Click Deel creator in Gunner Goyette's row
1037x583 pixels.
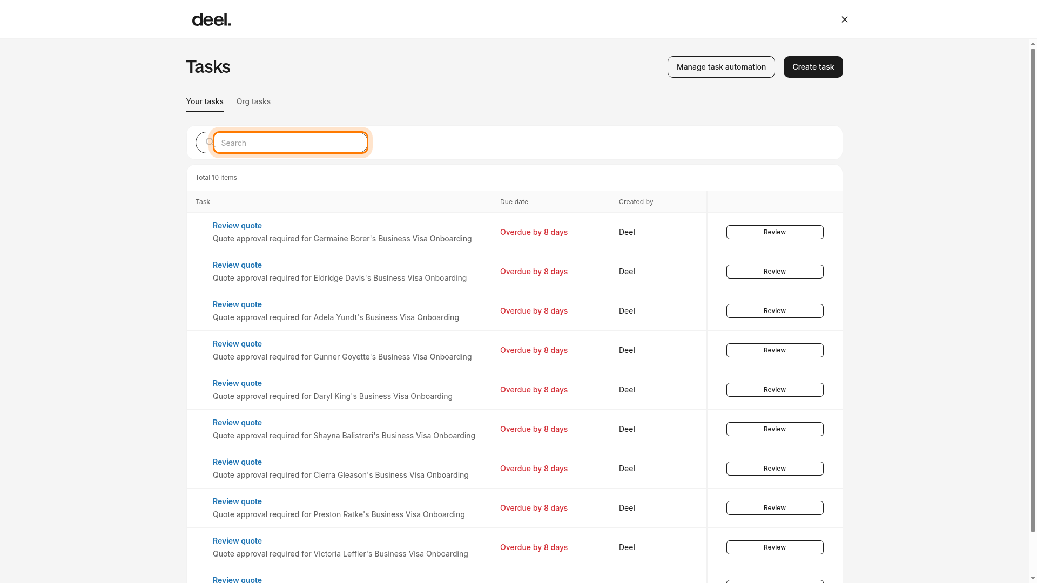pos(627,350)
